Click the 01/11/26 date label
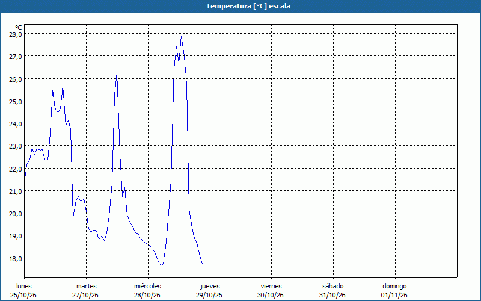The image size is (481, 301). click(394, 295)
